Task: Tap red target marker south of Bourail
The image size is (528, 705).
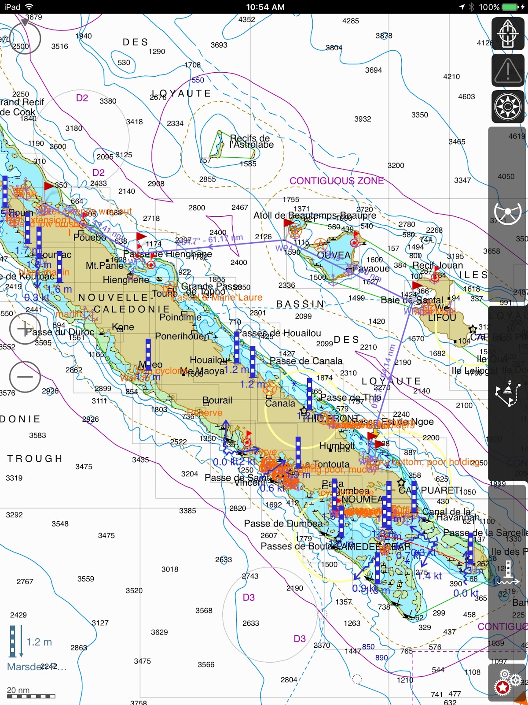Action: [247, 442]
